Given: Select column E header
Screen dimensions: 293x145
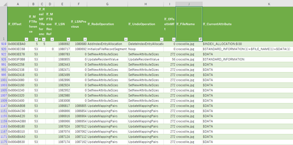Looking at the screenshot, I should click(x=62, y=4).
